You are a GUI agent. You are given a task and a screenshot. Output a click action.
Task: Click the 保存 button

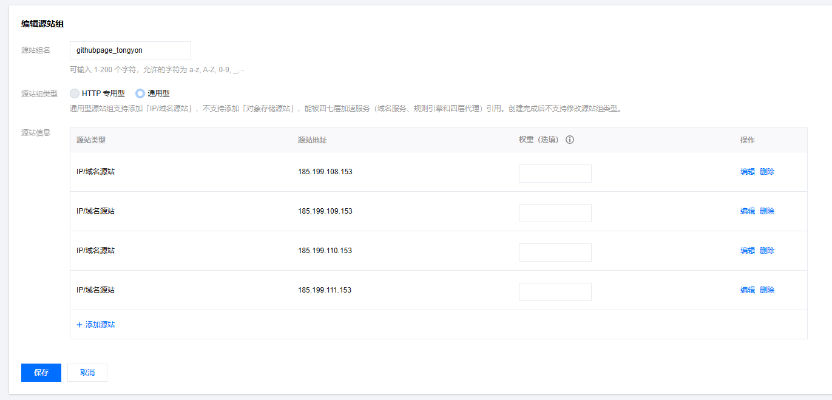41,373
